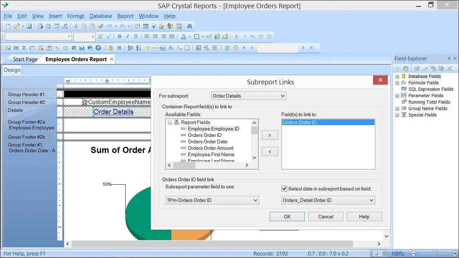The height and width of the screenshot is (258, 459).
Task: Uncheck Select data in subreport based on field
Action: (284, 189)
